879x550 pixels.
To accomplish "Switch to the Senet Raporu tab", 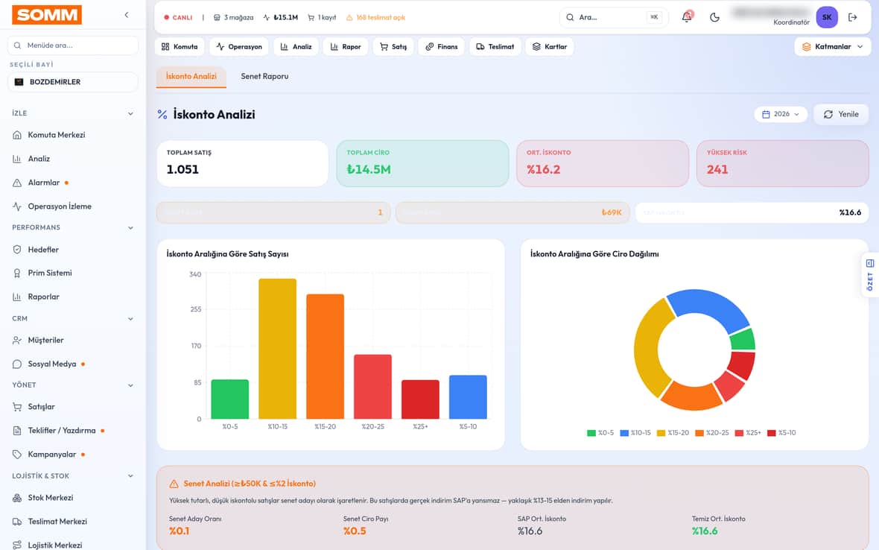I will pyautogui.click(x=264, y=76).
